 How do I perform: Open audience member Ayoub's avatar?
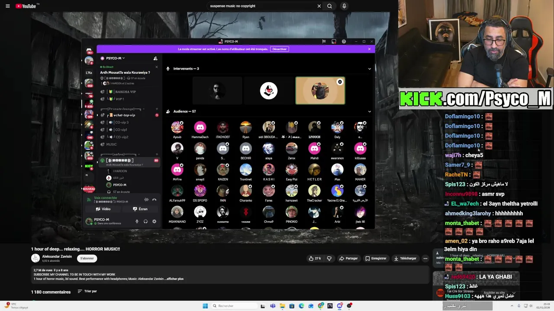(x=177, y=127)
